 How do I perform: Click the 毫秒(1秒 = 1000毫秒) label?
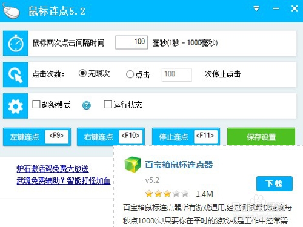(185, 43)
